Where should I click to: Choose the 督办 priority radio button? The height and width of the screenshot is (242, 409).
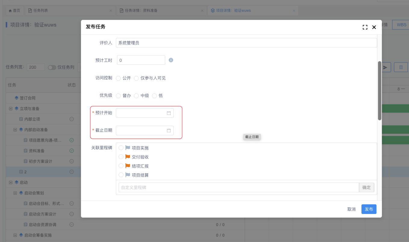point(118,96)
